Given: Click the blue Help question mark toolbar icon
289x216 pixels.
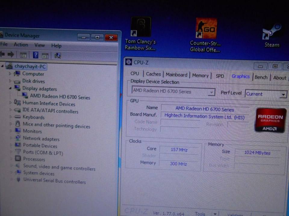Looking at the screenshot, I should tap(36, 55).
